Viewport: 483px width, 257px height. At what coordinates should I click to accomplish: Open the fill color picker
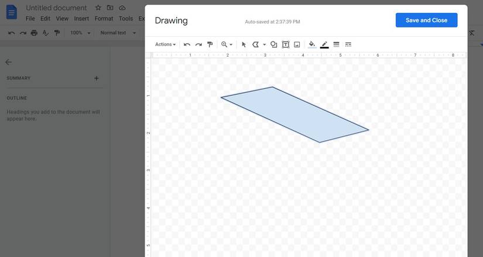point(312,44)
